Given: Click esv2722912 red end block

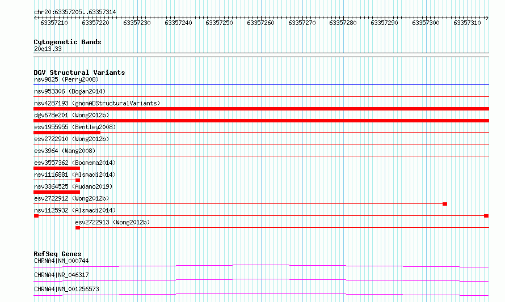Looking at the screenshot, I should pos(445,204).
